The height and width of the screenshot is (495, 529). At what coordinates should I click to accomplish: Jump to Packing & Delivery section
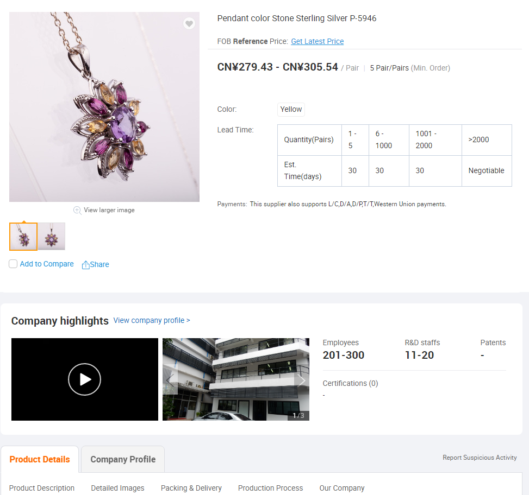click(191, 488)
